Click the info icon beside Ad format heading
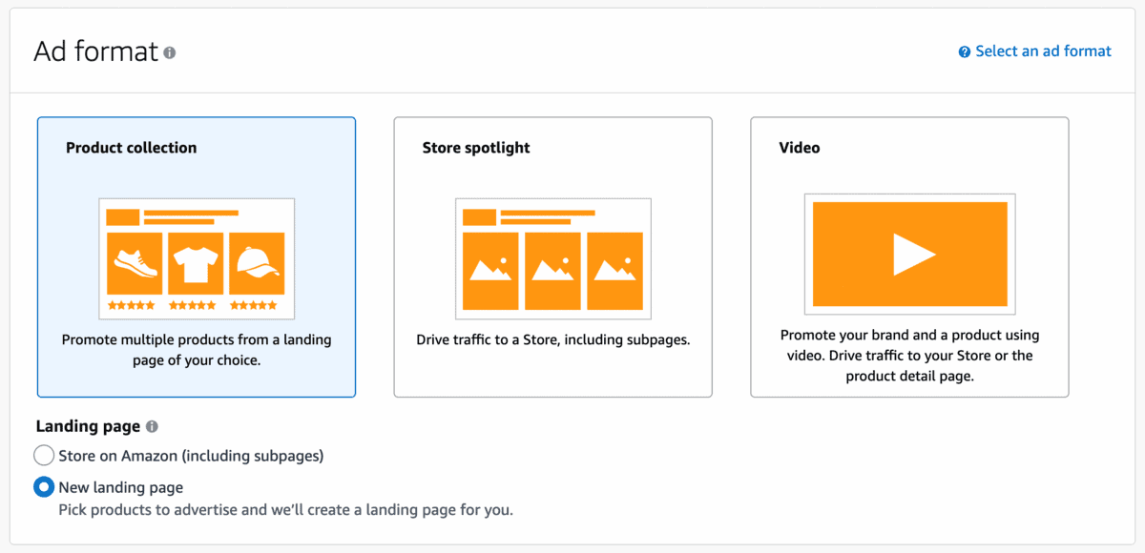The width and height of the screenshot is (1145, 553). coord(170,52)
